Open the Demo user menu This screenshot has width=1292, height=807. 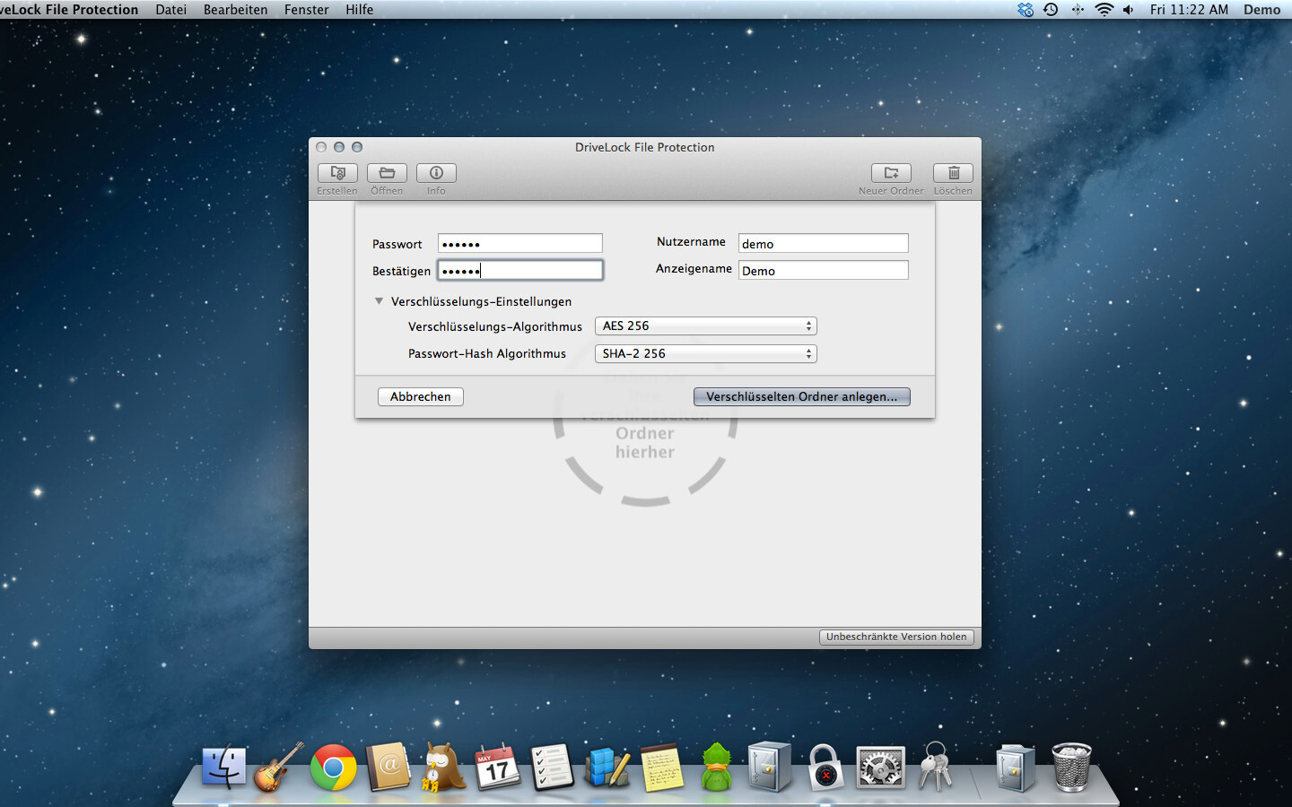[x=1261, y=9]
